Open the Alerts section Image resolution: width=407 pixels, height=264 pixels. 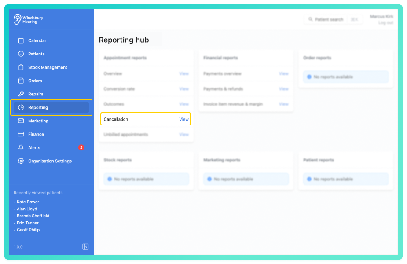pos(51,147)
